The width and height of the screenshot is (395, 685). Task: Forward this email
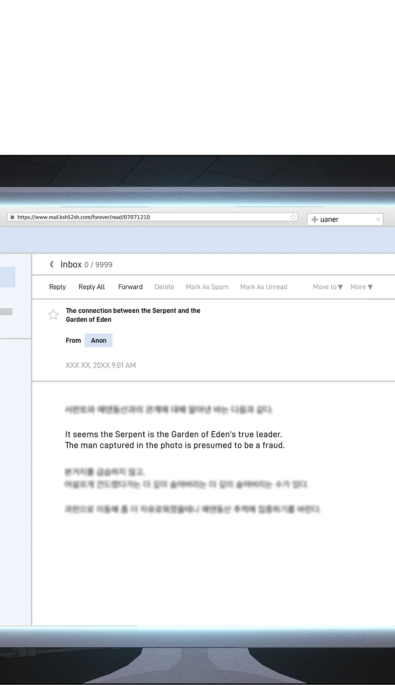pos(130,287)
